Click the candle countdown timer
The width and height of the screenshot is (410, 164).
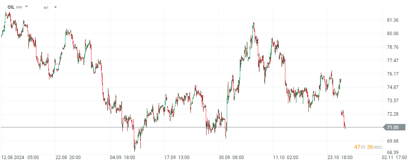(368, 147)
